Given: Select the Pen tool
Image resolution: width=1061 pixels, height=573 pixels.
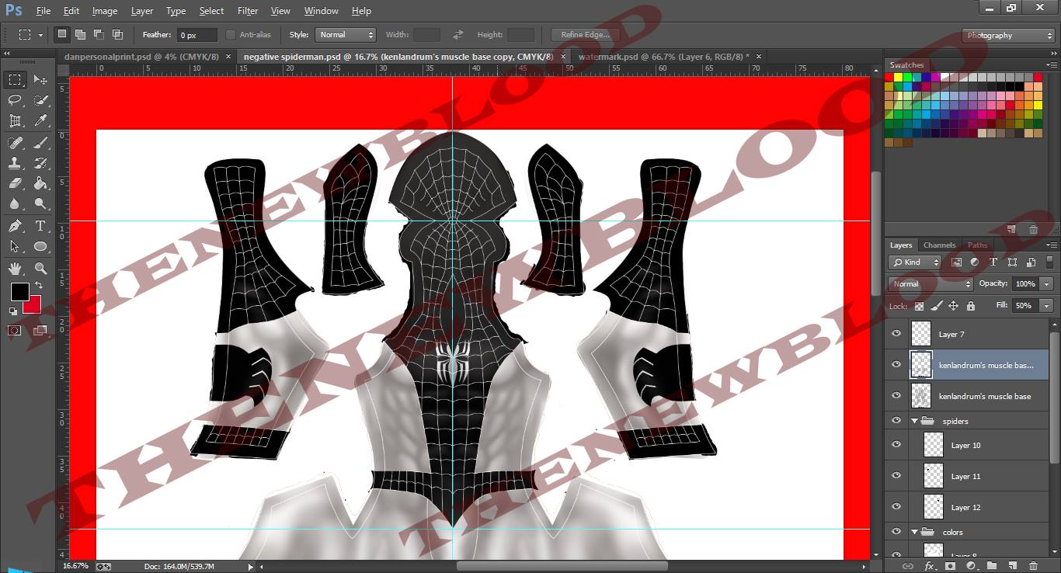Looking at the screenshot, I should [x=15, y=226].
